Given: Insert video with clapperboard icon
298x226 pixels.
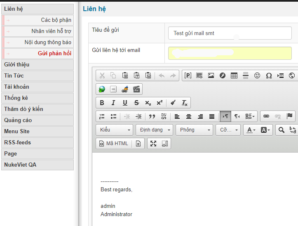Looking at the screenshot, I should tap(136, 89).
